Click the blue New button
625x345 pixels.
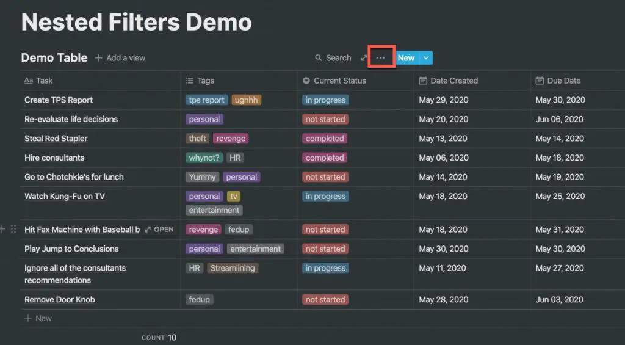406,58
